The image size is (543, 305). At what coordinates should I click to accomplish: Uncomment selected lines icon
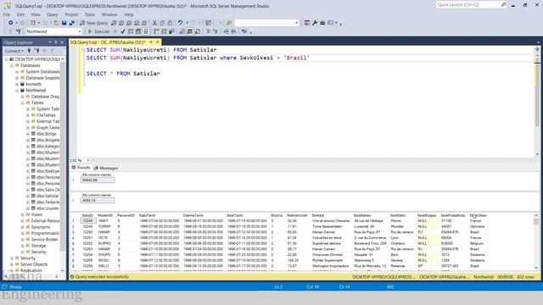click(x=215, y=31)
